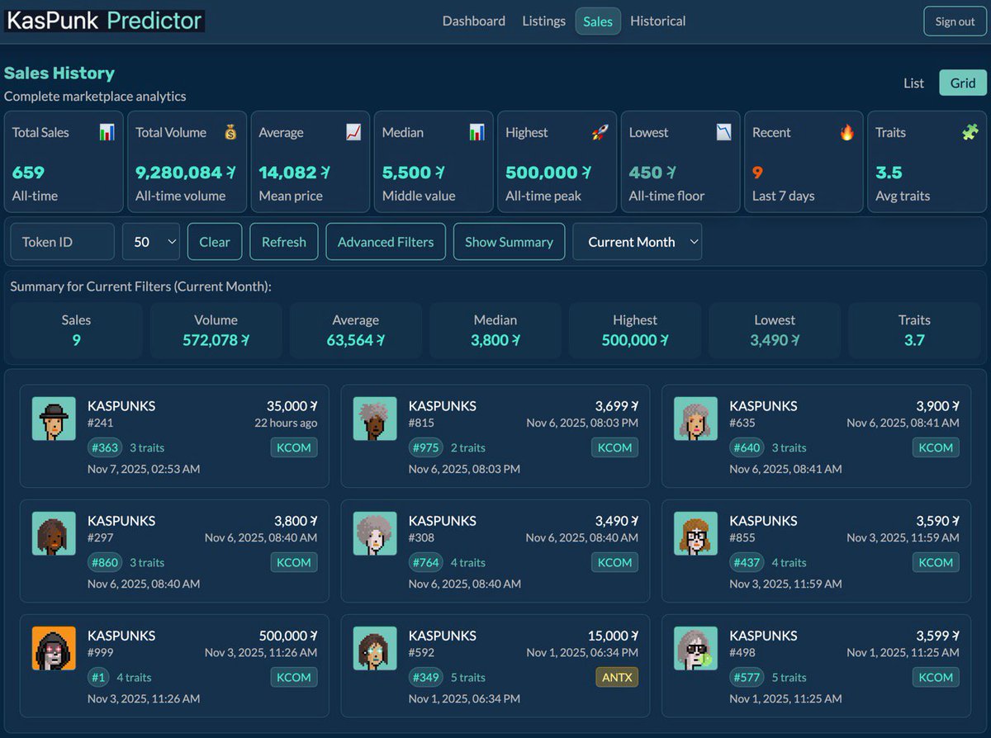Click rank badge #640 on KasPunk #635
Screen dimensions: 991x738
[747, 447]
